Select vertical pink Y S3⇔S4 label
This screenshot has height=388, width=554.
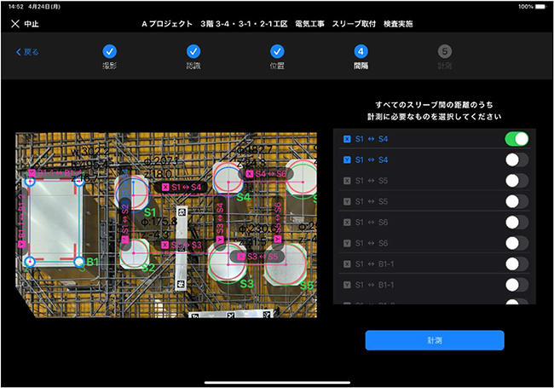tap(220, 223)
